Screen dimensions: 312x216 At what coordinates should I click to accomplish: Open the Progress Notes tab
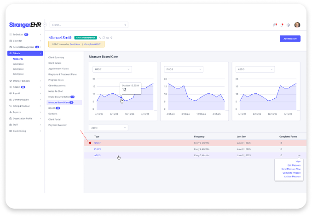(57, 80)
